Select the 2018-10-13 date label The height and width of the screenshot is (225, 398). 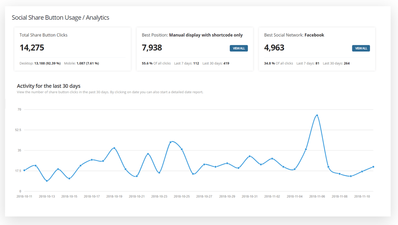click(x=47, y=197)
